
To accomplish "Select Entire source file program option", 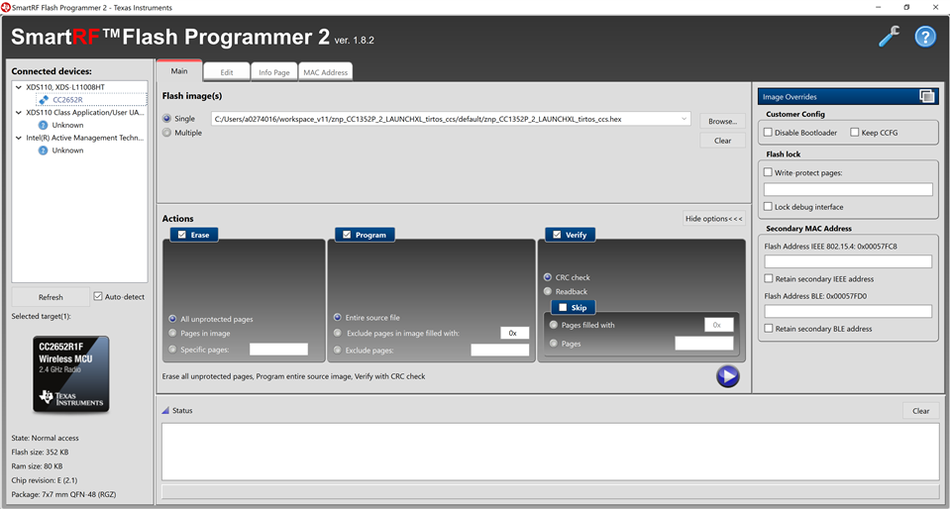I will [338, 318].
